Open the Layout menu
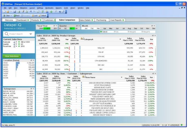 click(x=32, y=8)
